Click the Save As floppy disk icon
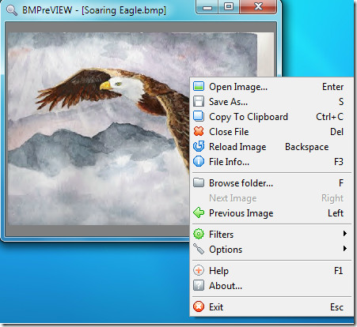The width and height of the screenshot is (357, 327). tap(199, 101)
